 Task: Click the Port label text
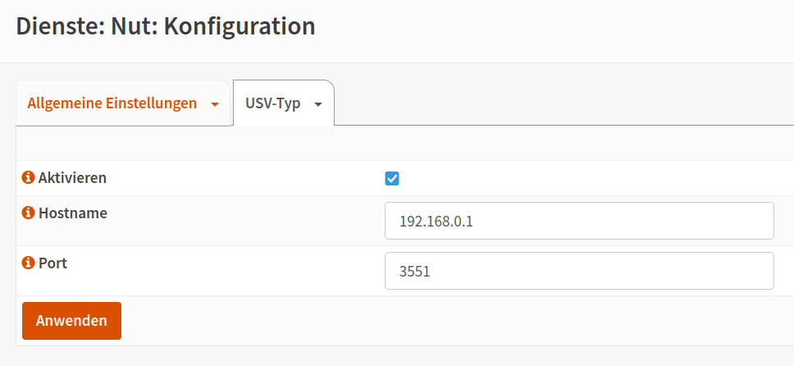point(52,263)
